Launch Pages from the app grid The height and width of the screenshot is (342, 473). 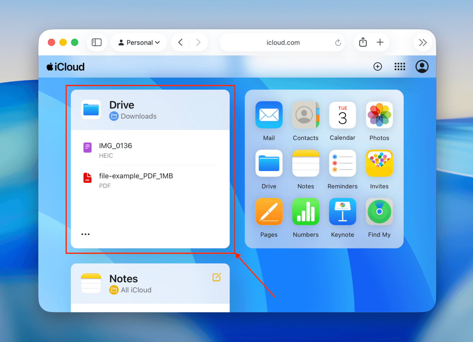tap(269, 212)
